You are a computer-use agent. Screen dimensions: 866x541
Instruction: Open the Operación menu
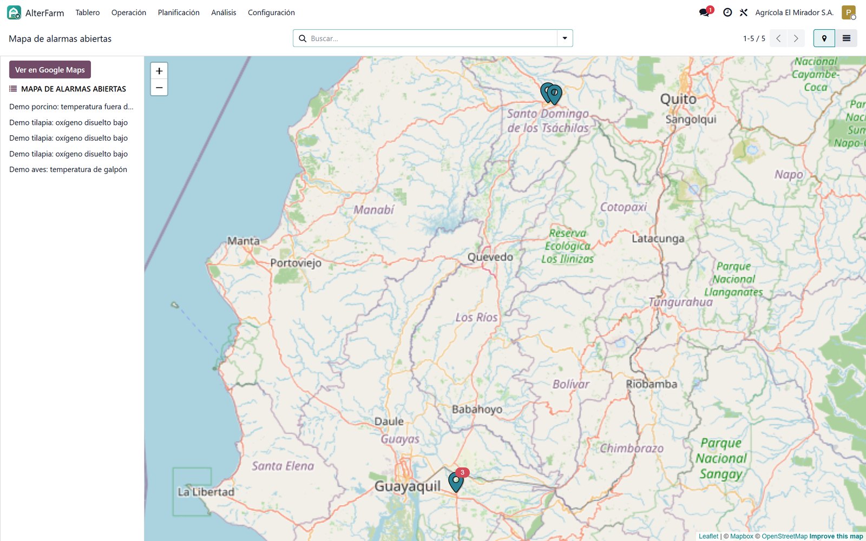coord(129,12)
